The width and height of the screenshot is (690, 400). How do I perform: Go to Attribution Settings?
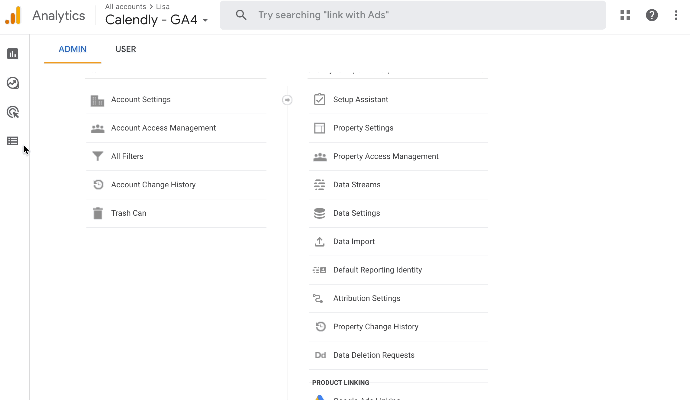(367, 298)
